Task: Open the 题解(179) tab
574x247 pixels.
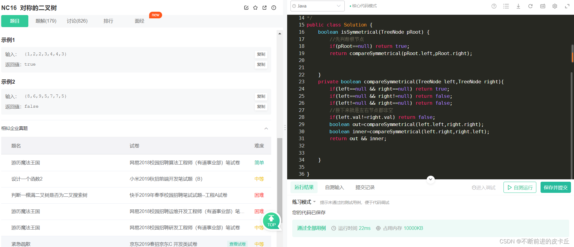Action: [x=46, y=21]
